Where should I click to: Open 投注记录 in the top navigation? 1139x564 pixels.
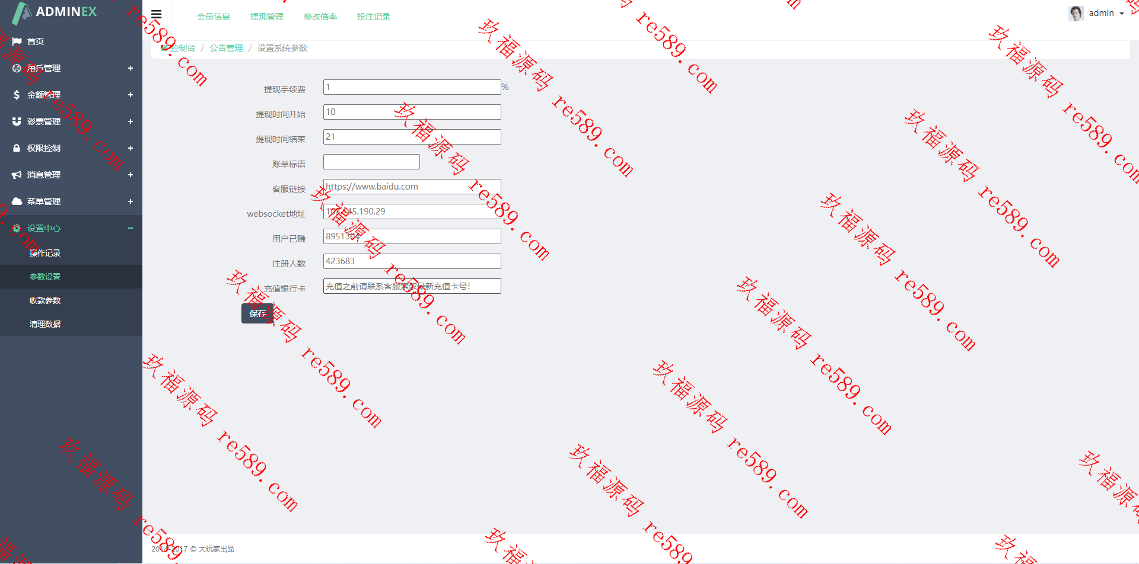click(374, 17)
